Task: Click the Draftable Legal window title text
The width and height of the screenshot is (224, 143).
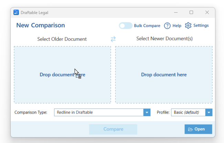Action: pos(34,13)
